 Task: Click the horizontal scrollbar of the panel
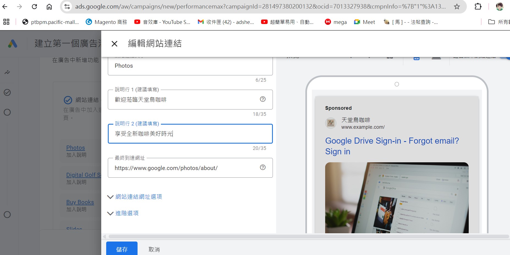(308, 237)
